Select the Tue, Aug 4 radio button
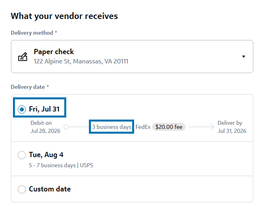This screenshot has height=206, width=259. click(x=22, y=155)
